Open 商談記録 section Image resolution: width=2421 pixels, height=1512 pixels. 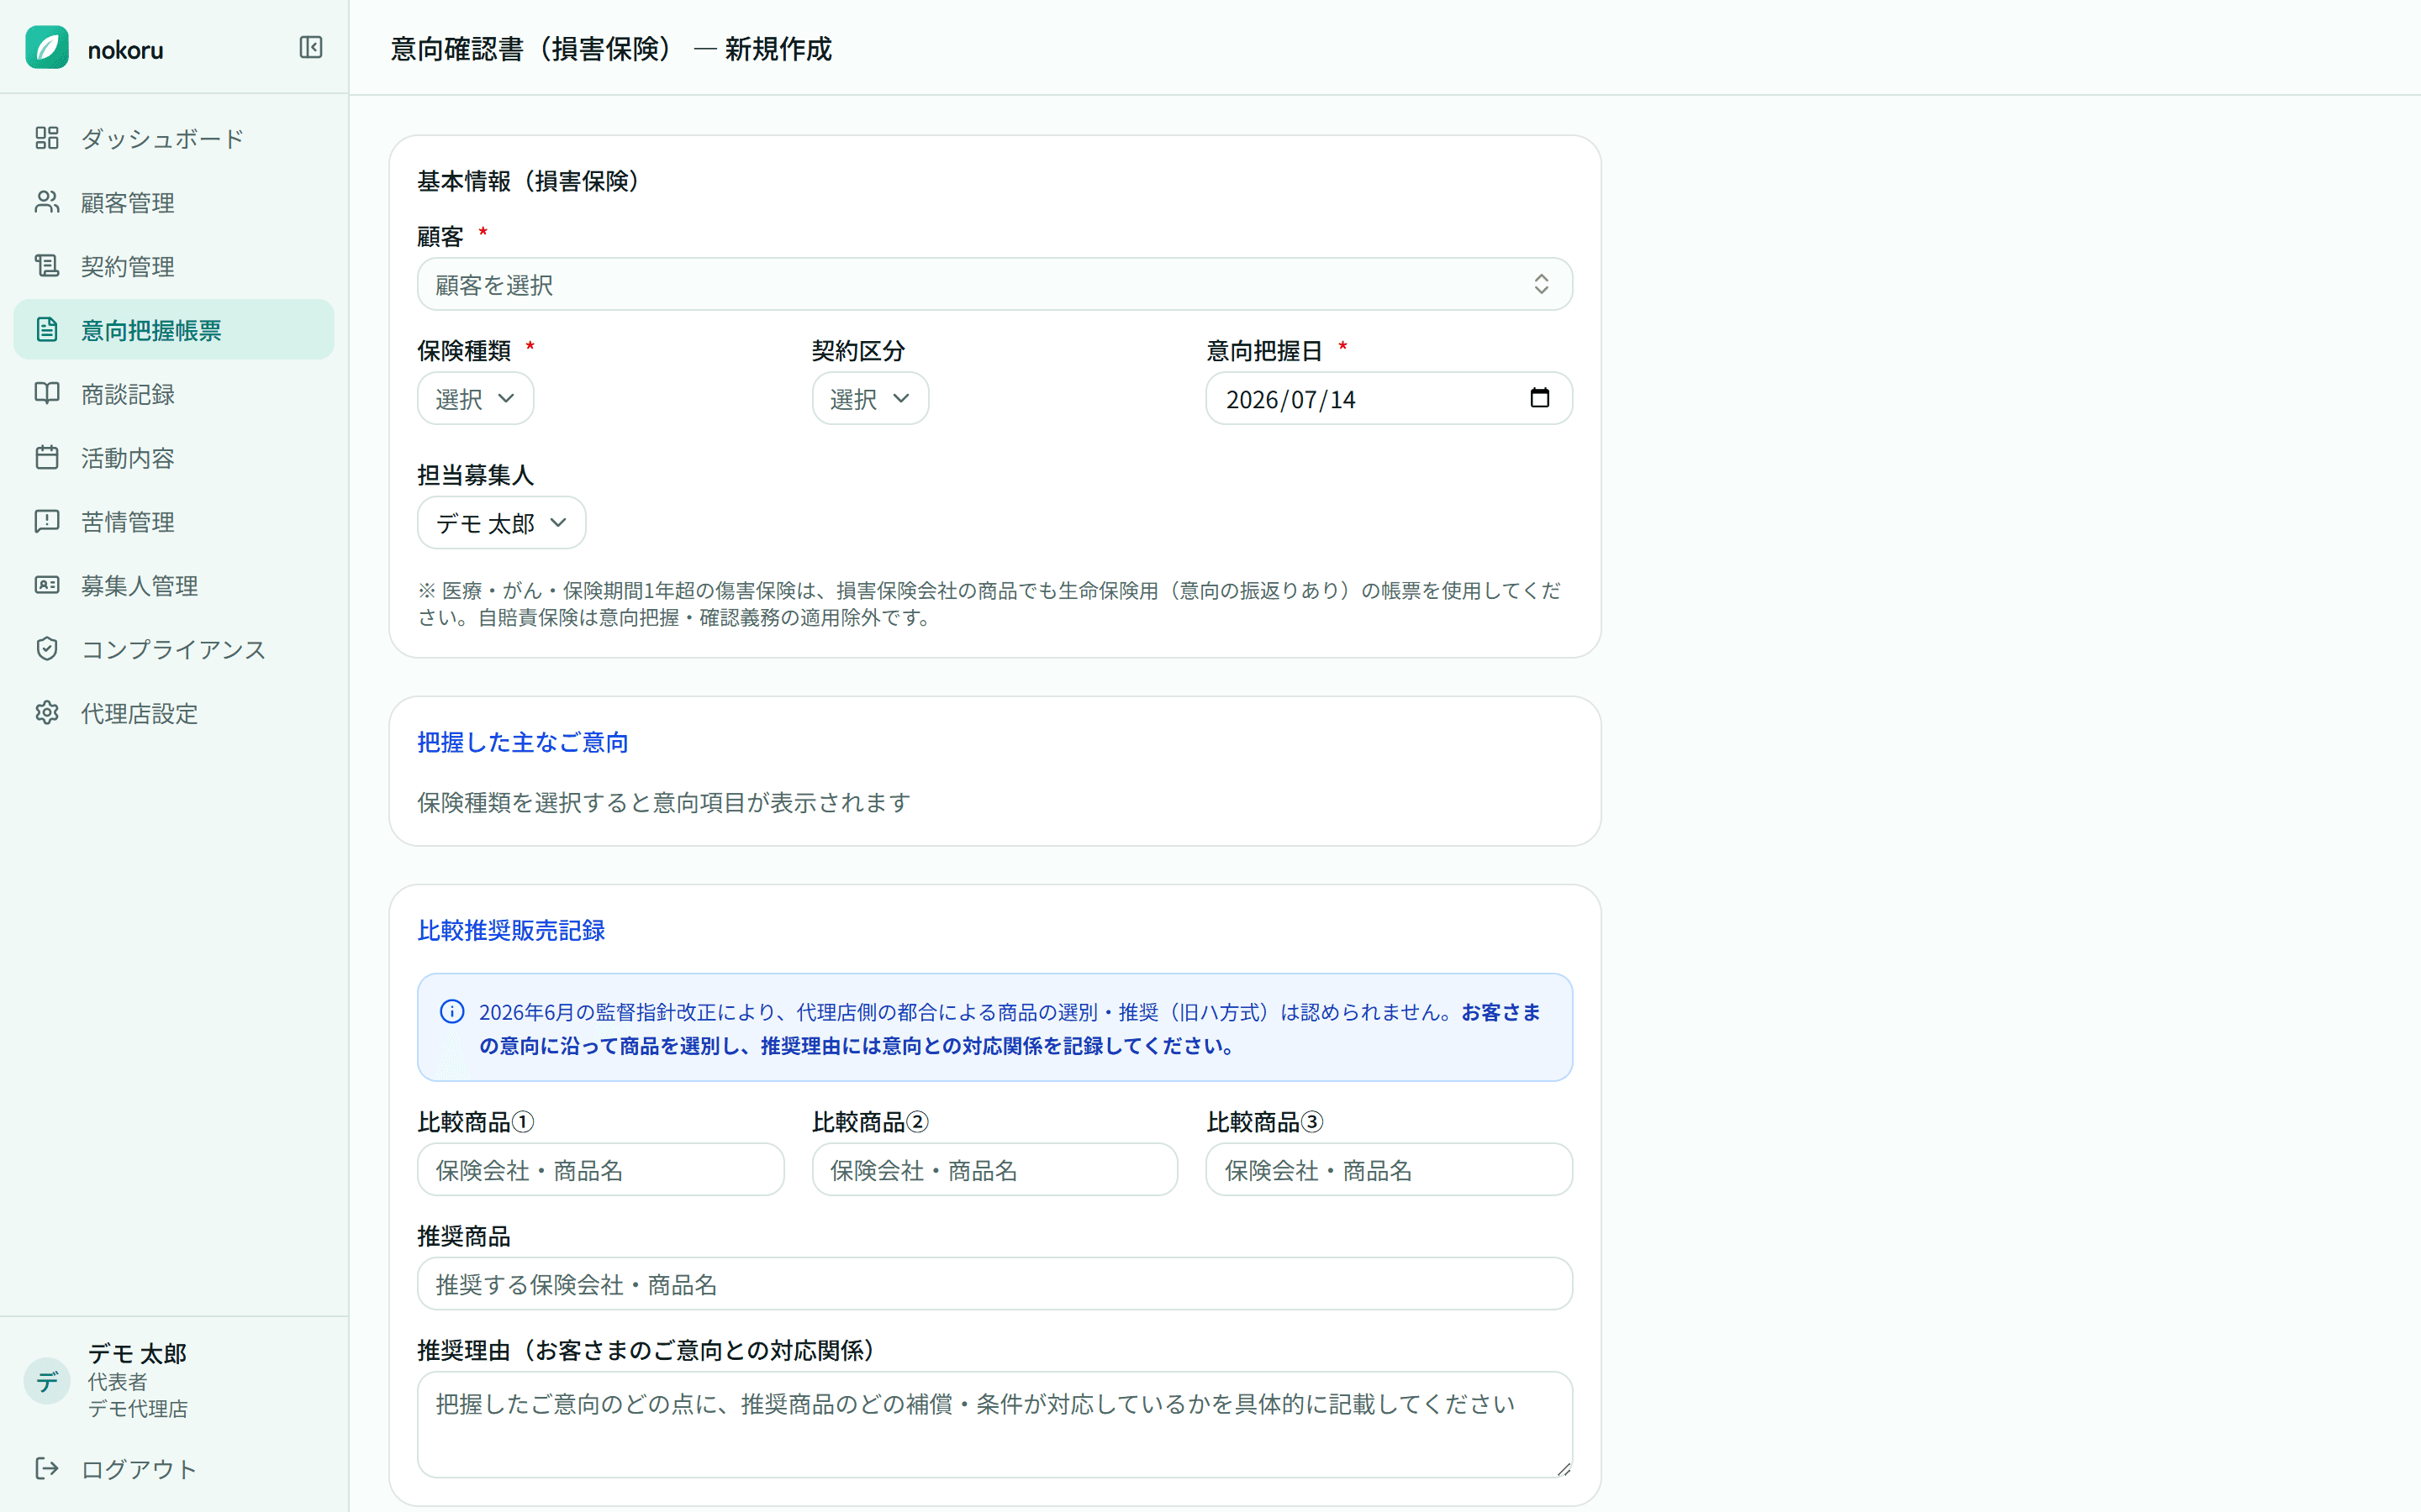point(174,394)
